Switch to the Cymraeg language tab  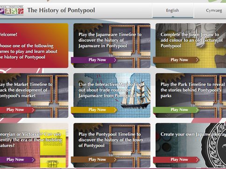[214, 11]
